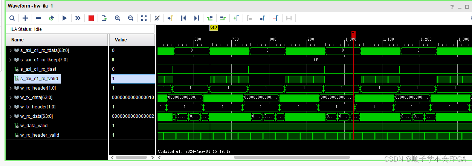Select signal w_tx_data[63:0]
The width and height of the screenshot is (472, 166).
tap(37, 97)
